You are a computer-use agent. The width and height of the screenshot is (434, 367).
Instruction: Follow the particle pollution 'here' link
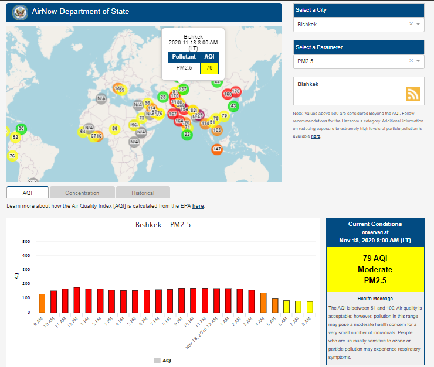tap(316, 136)
